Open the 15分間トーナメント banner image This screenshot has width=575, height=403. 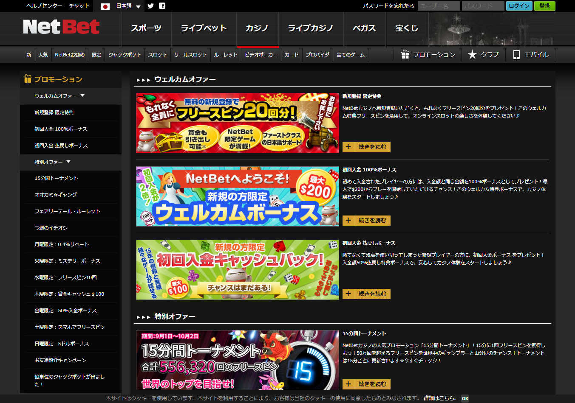(238, 360)
